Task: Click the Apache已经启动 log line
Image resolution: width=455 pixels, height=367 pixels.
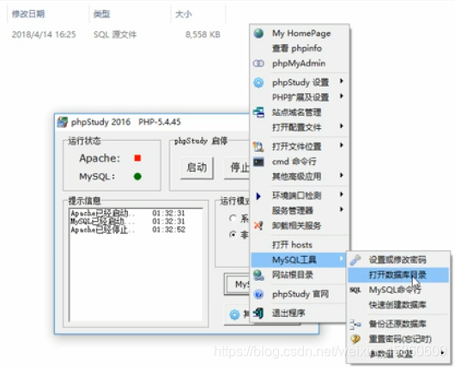Action: (x=128, y=213)
